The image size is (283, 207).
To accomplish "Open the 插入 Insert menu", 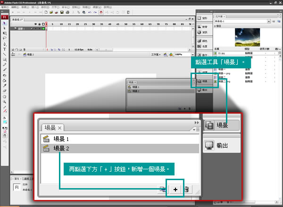I will point(35,7).
